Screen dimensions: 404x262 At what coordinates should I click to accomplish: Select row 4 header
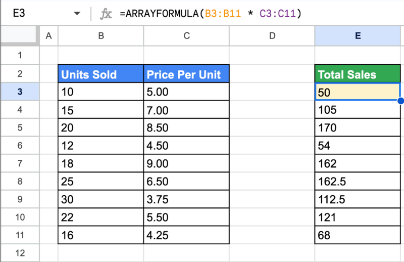click(x=20, y=109)
